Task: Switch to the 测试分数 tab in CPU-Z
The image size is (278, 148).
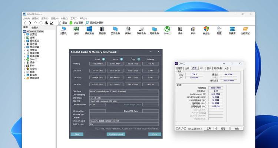Action: point(218,68)
